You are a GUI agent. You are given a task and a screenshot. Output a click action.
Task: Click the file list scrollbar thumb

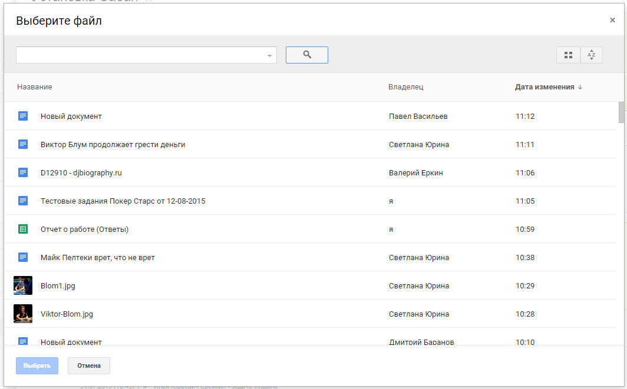click(621, 112)
